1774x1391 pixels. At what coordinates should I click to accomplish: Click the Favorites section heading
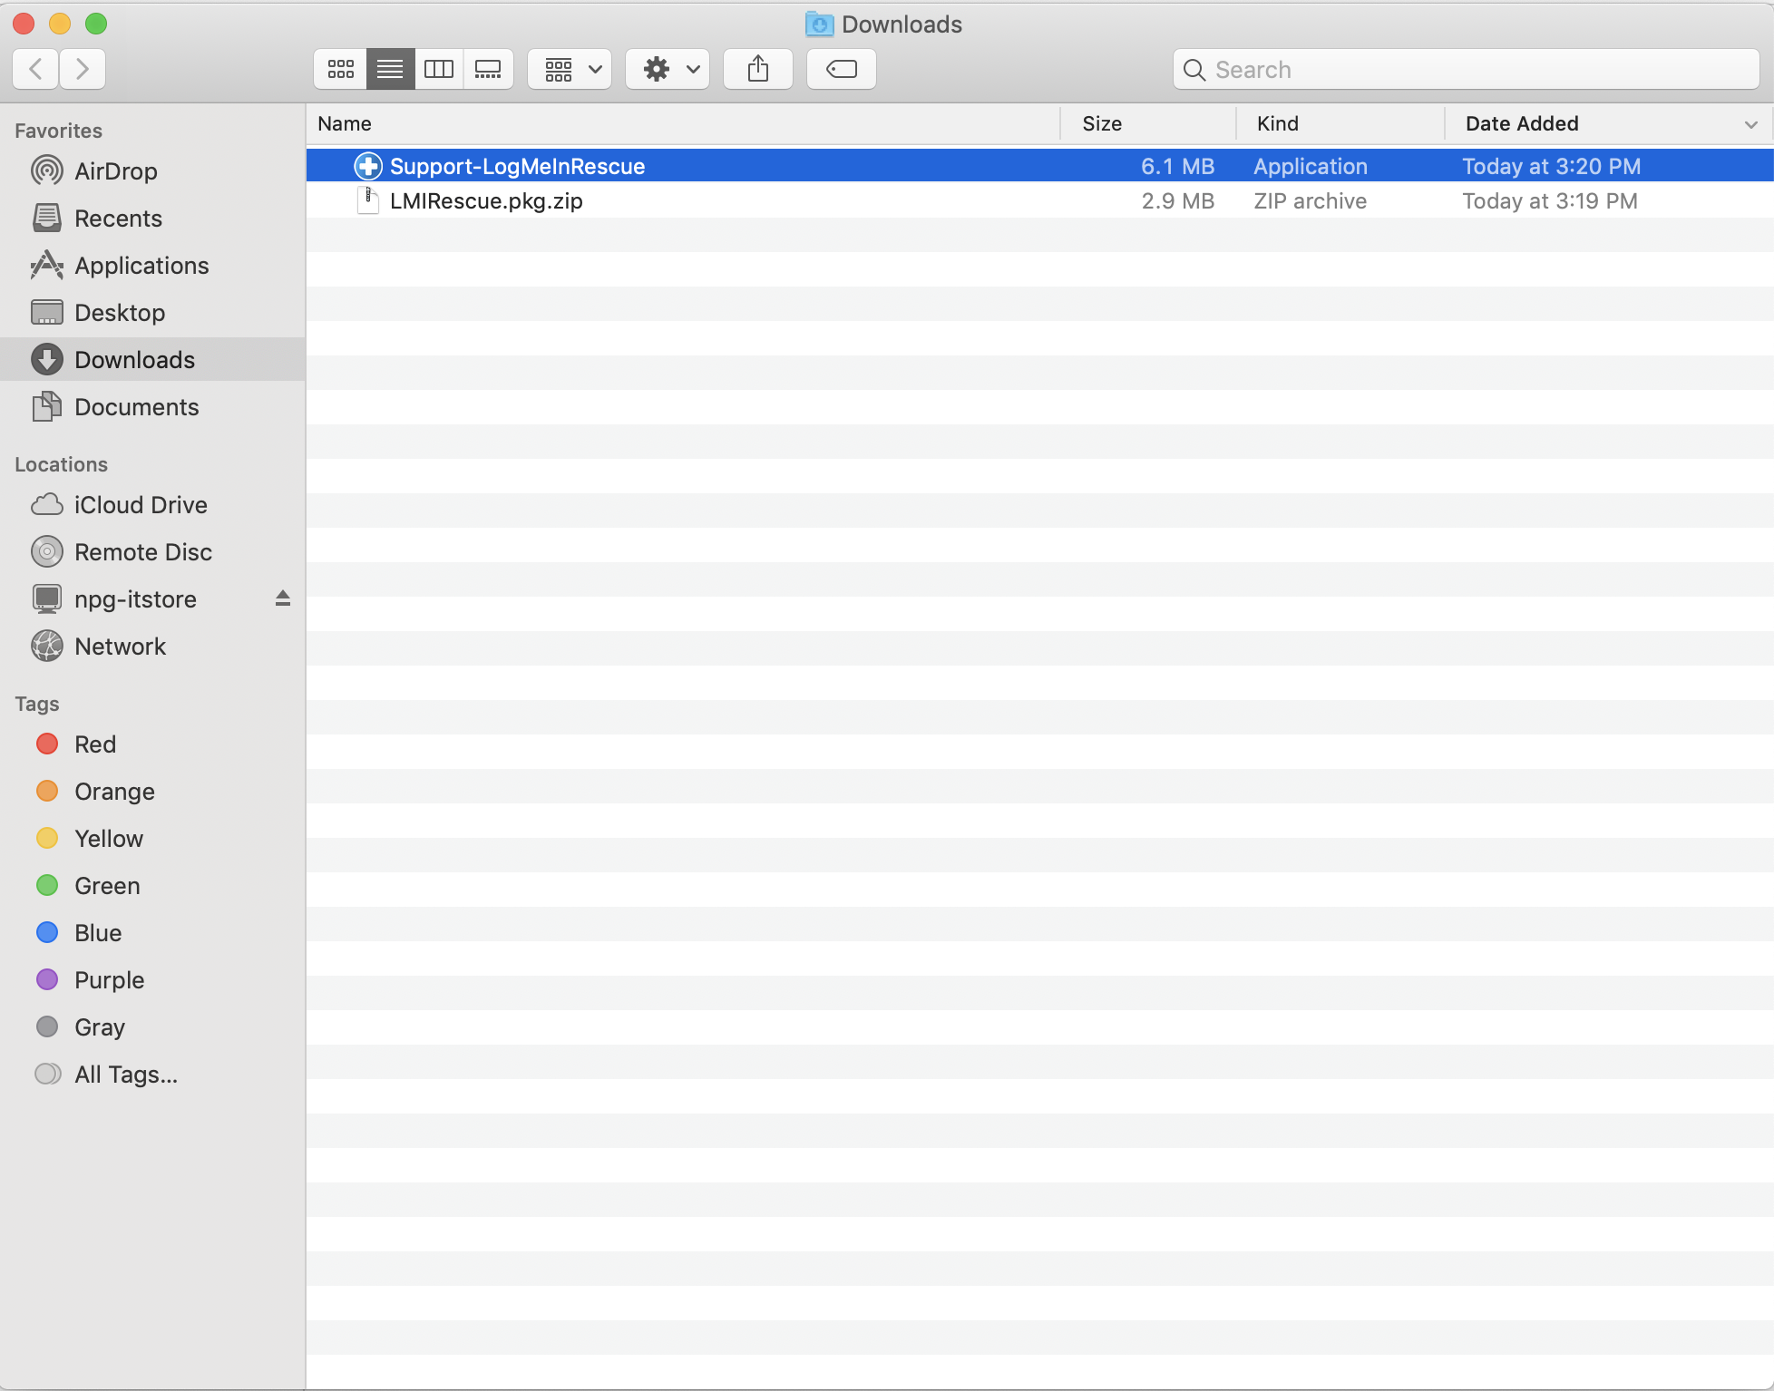click(x=58, y=131)
